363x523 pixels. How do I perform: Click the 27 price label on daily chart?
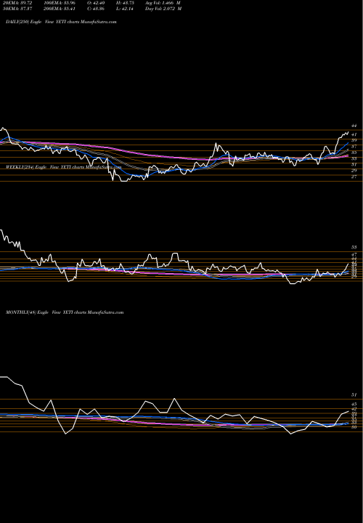(x=354, y=177)
